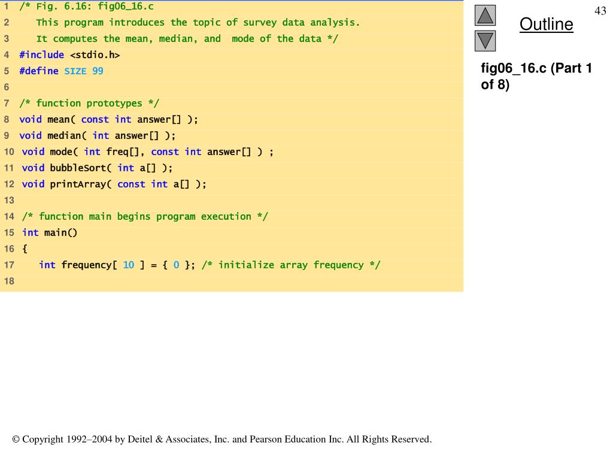613x460 pixels.
Task: Click the 'function main begins program execution' comment
Action: click(145, 216)
